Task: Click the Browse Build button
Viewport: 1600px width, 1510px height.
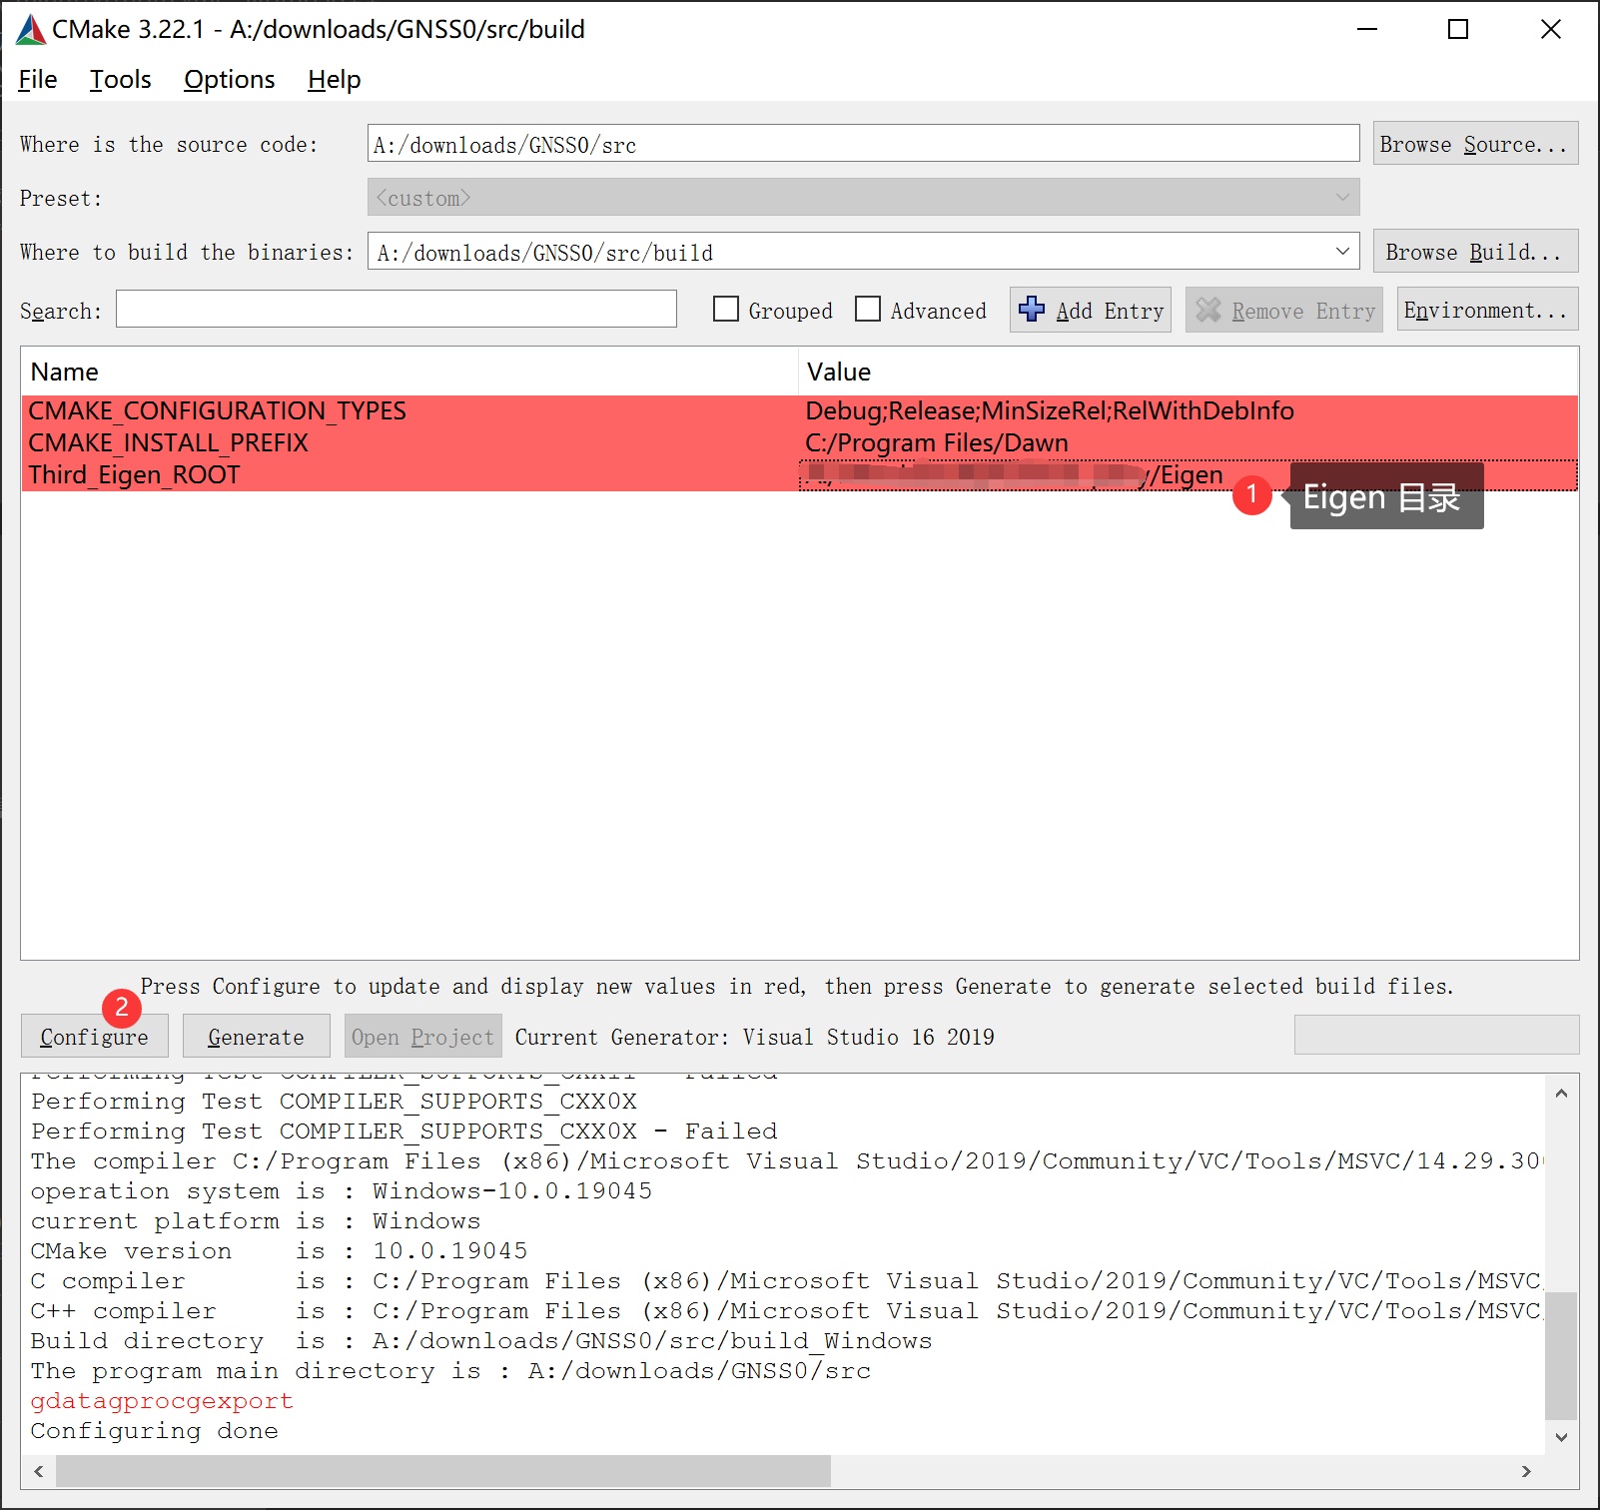Action: click(1475, 252)
